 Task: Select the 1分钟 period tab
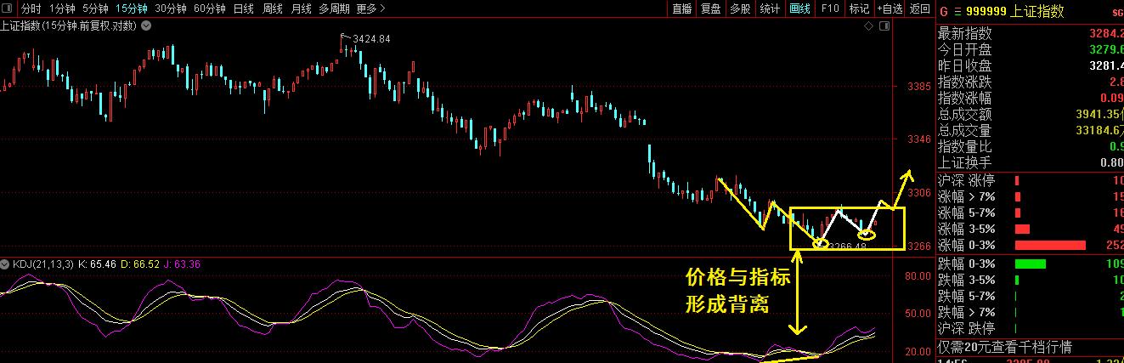tap(62, 9)
